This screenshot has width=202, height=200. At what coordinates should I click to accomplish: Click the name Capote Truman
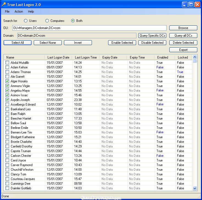click(21, 151)
